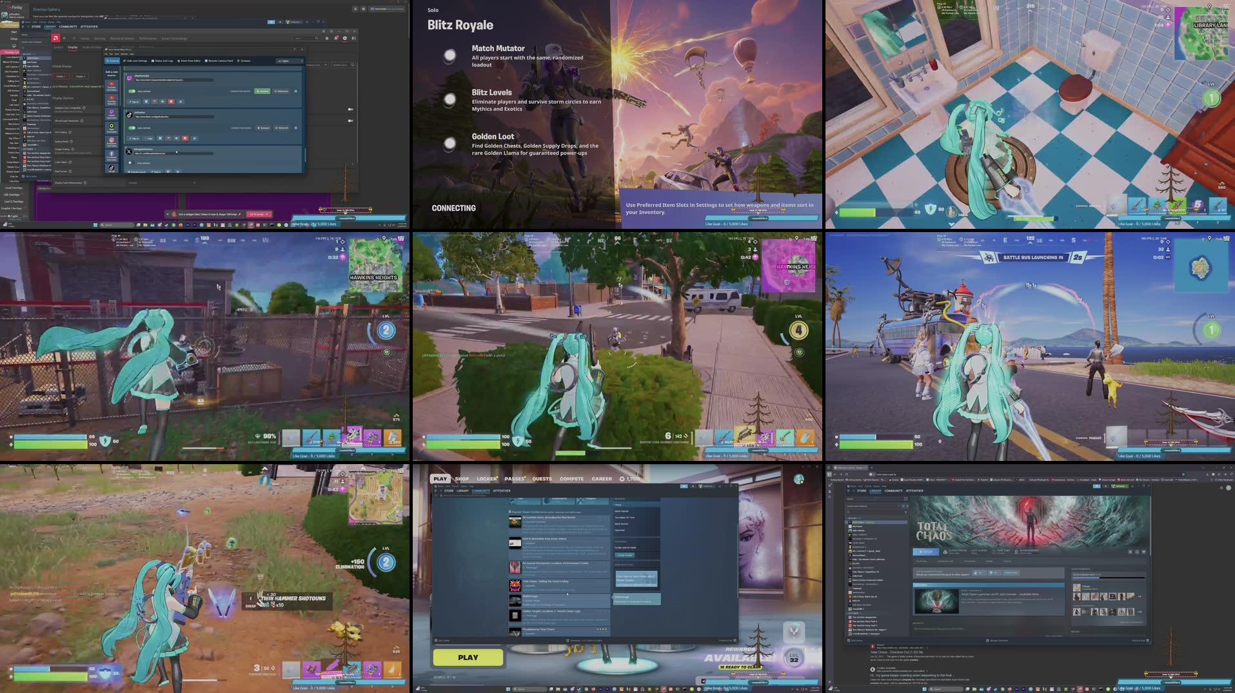The image size is (1235, 693).
Task: Open the Total Chaos Good Ending guide thumbnail
Action: point(515,585)
